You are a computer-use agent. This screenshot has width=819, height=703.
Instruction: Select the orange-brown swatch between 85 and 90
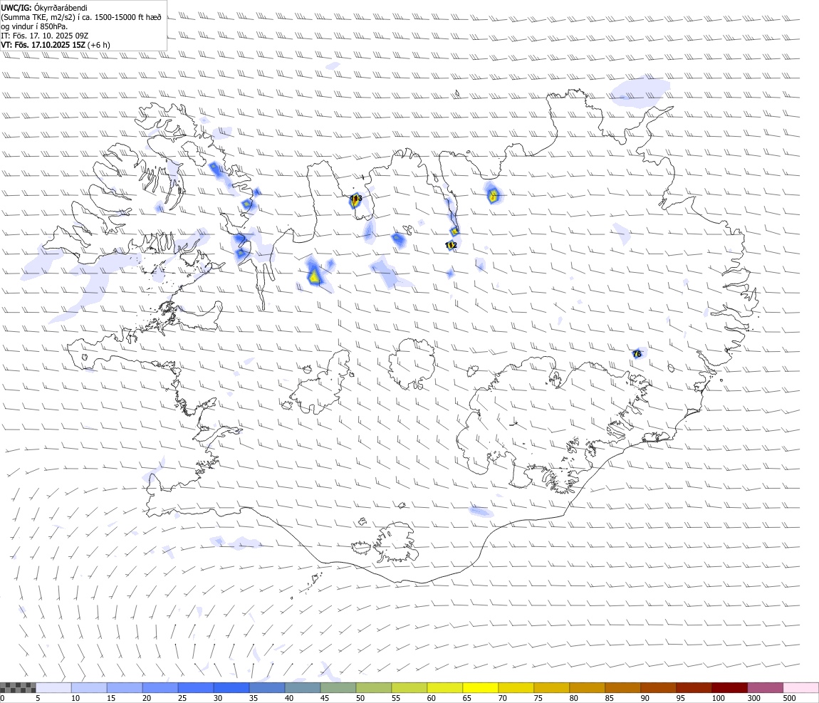[x=622, y=687]
